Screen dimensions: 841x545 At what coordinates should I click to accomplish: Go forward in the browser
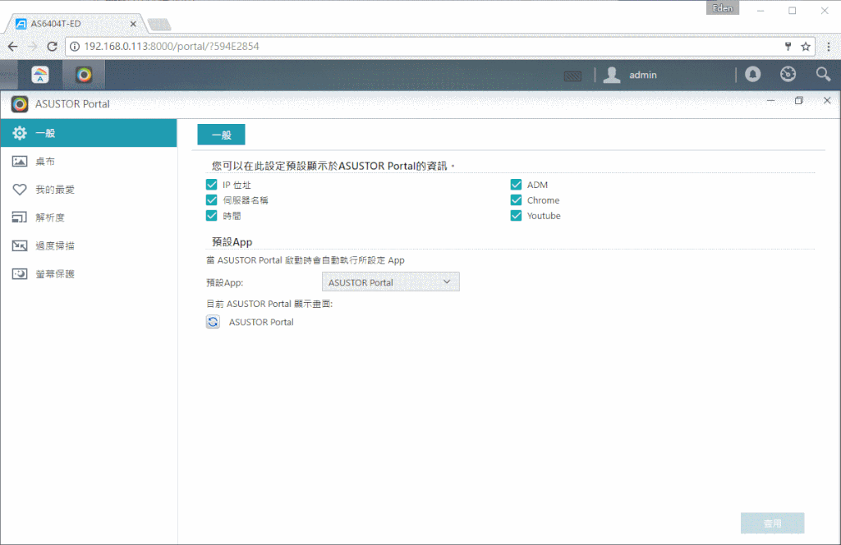click(33, 47)
